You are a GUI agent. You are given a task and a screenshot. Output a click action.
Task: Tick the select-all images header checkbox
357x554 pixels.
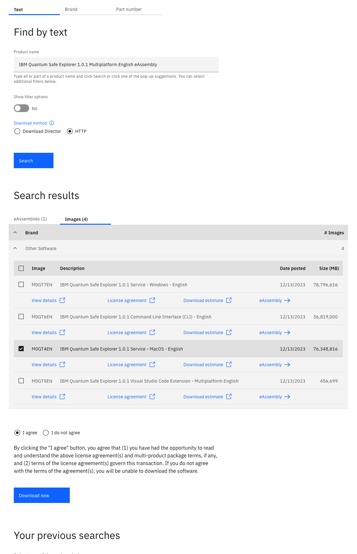point(21,268)
